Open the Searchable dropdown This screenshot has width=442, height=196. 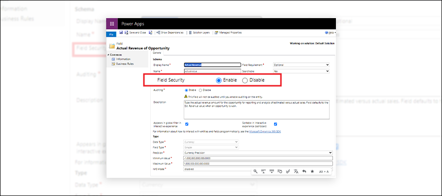point(301,71)
